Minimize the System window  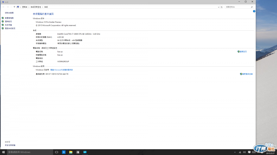pyautogui.click(x=239, y=2)
